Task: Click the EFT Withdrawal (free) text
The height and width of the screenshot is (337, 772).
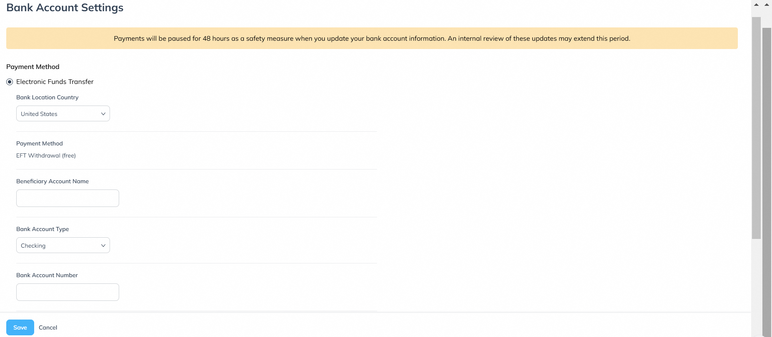Action: tap(46, 155)
